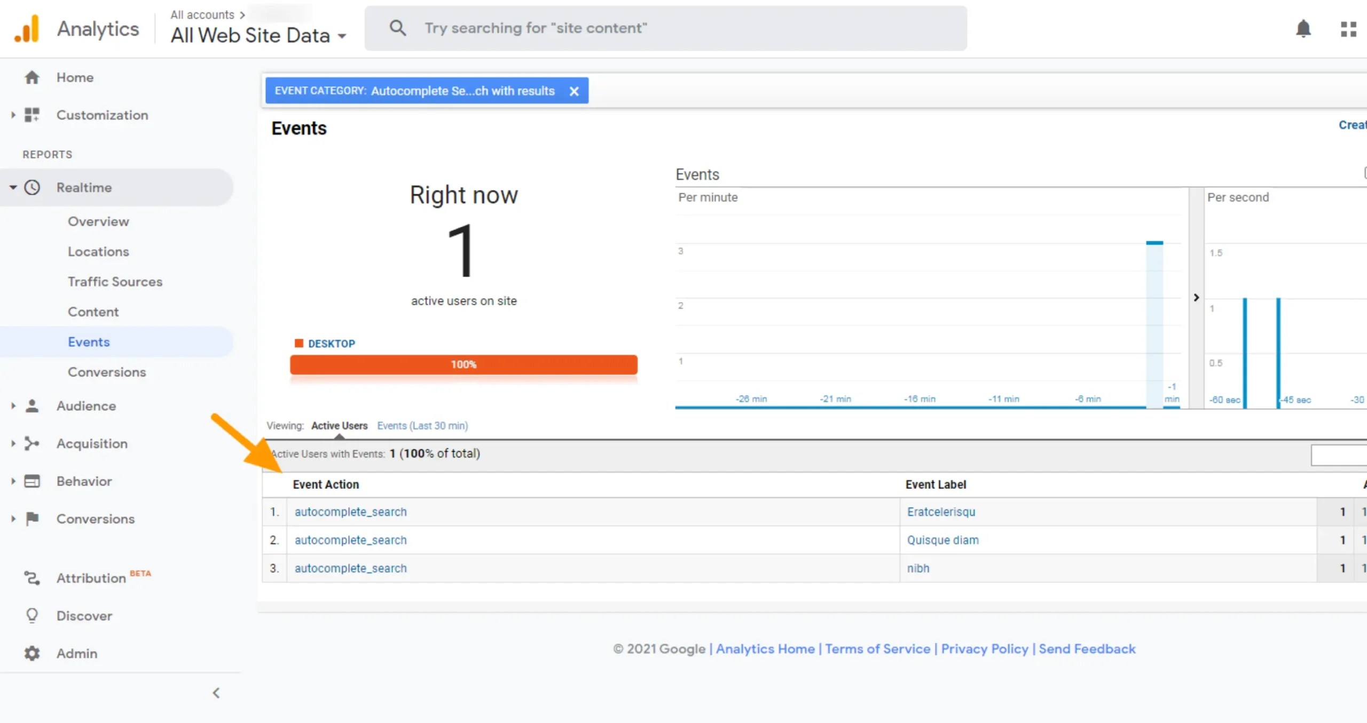Open the Google apps grid icon
Viewport: 1367px width, 723px height.
pos(1348,29)
